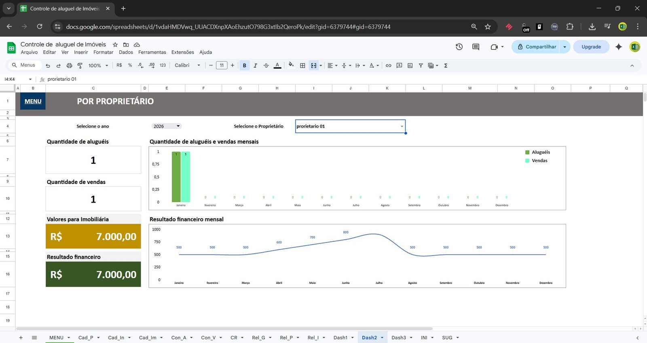Toggle italic formatting
The width and height of the screenshot is (647, 343).
point(255,65)
